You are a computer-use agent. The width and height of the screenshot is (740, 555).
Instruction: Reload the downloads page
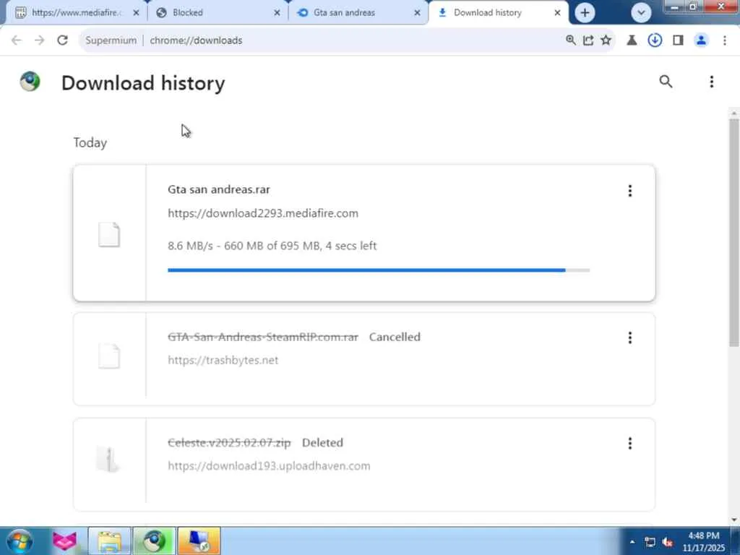click(x=62, y=40)
